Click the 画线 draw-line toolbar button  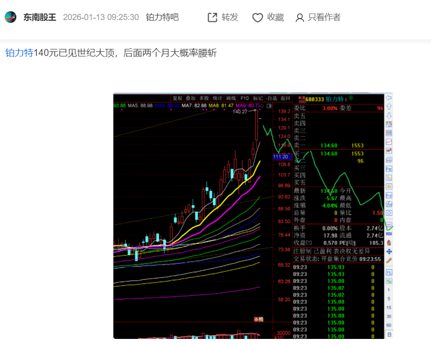point(230,98)
